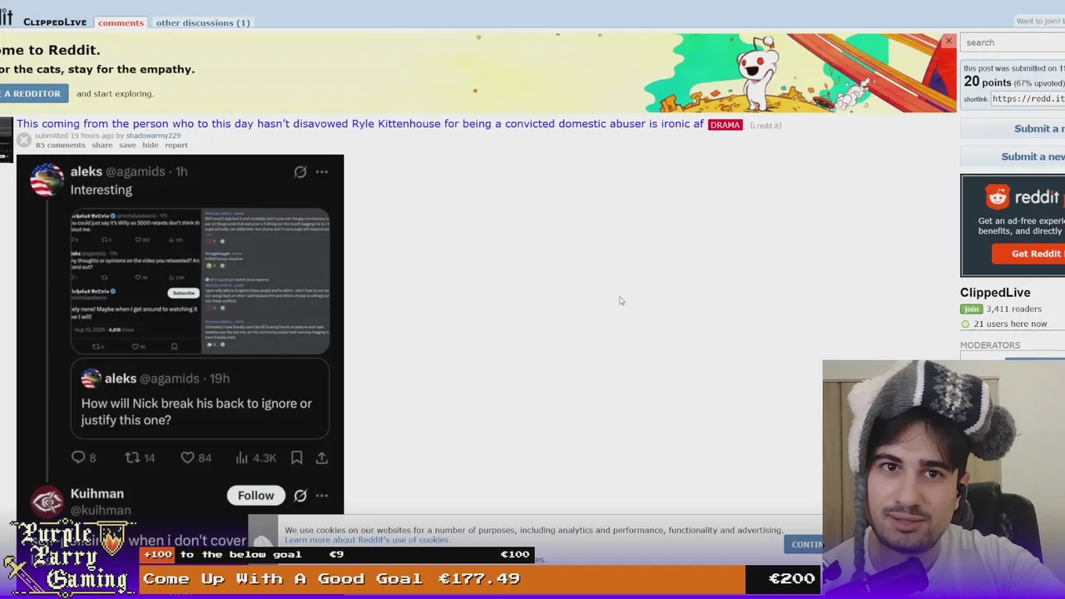Click the save link under the post
Viewport: 1065px width, 599px height.
(127, 145)
